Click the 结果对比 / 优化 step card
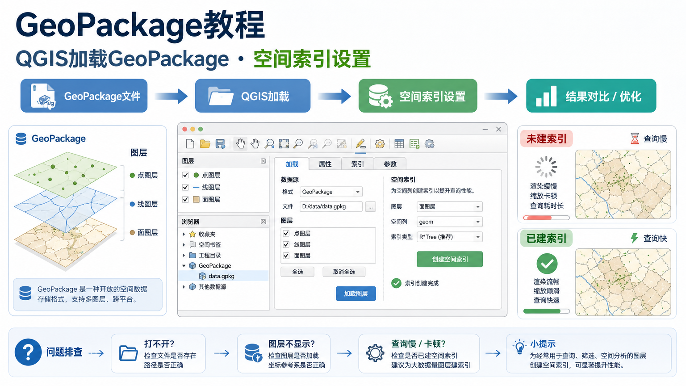Viewport: 686px width, 386px height. coord(591,96)
